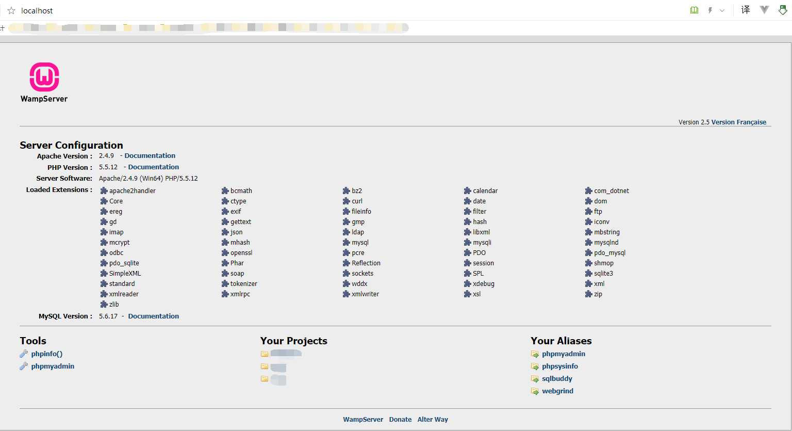Open the reader mode book icon
Viewport: 792px width, 431px height.
point(695,10)
